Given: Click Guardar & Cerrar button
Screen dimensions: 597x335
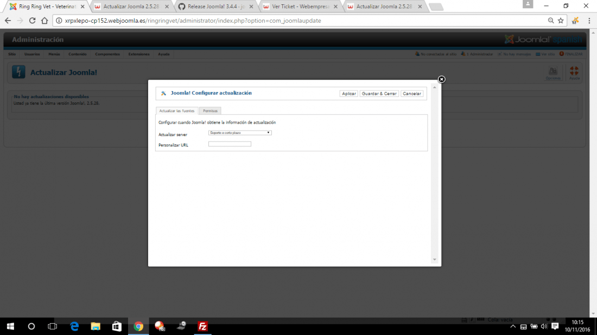Looking at the screenshot, I should point(379,94).
